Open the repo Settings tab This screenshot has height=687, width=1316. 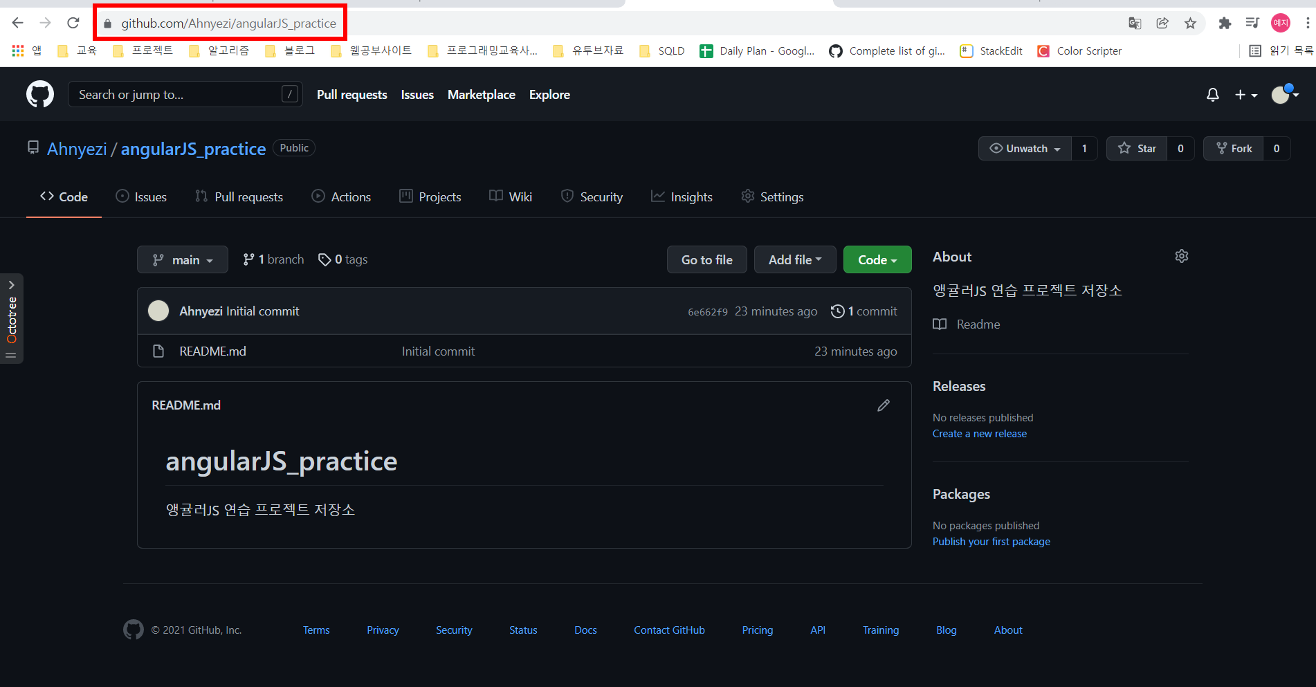[x=772, y=196]
